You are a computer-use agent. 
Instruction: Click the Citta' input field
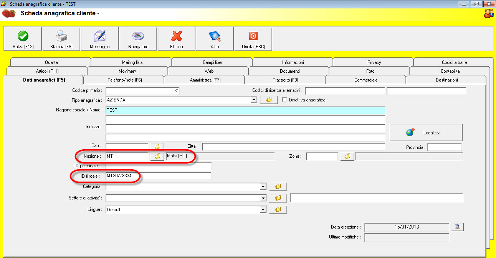(x=294, y=147)
